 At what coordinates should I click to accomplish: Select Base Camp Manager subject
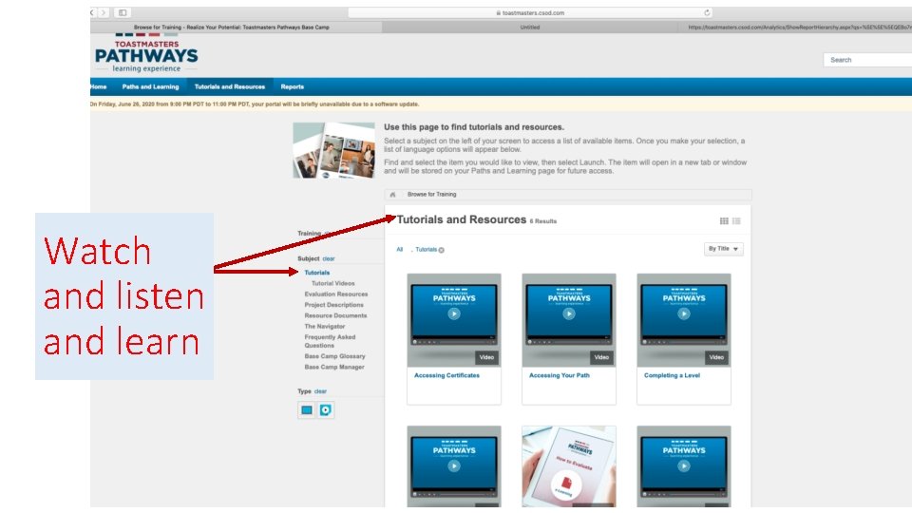pos(334,367)
